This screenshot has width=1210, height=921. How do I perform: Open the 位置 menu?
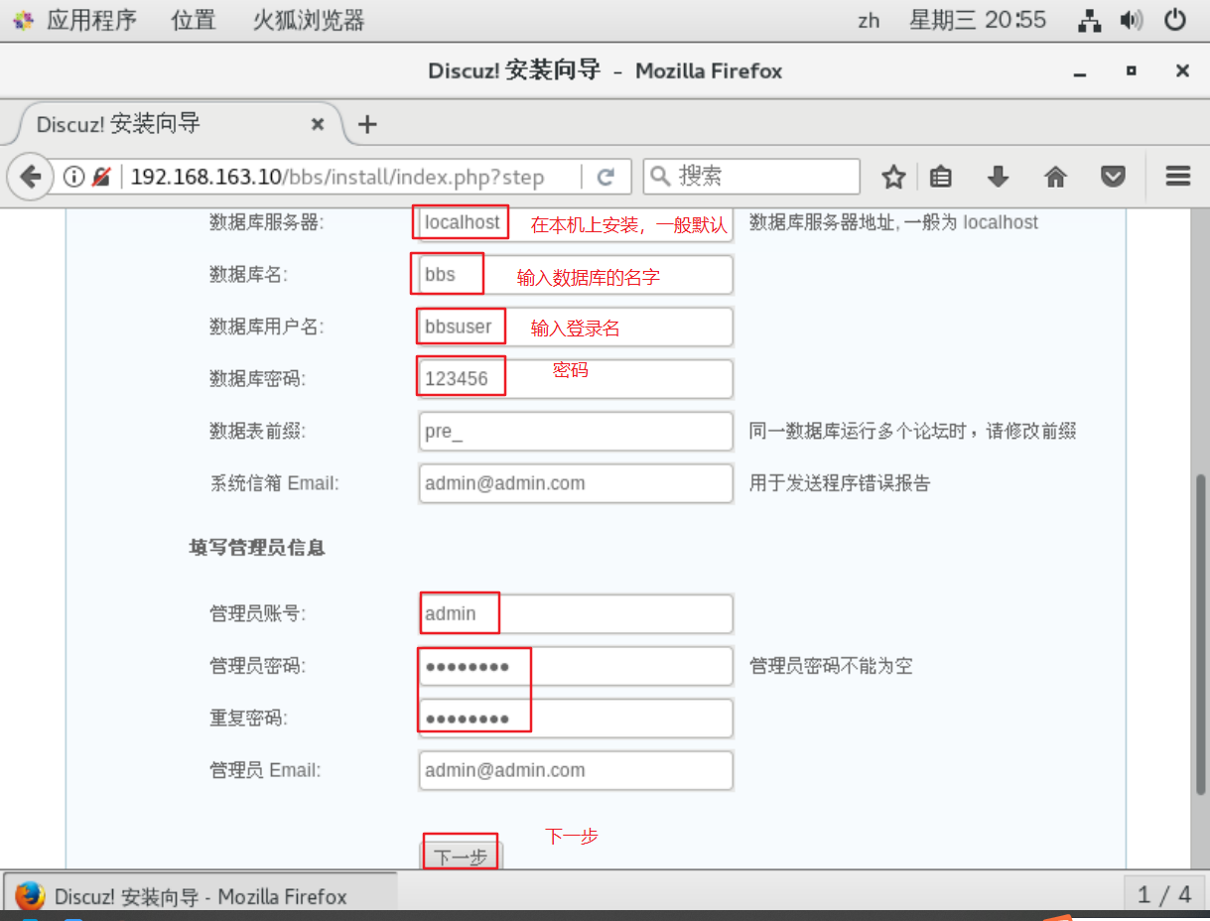point(194,20)
